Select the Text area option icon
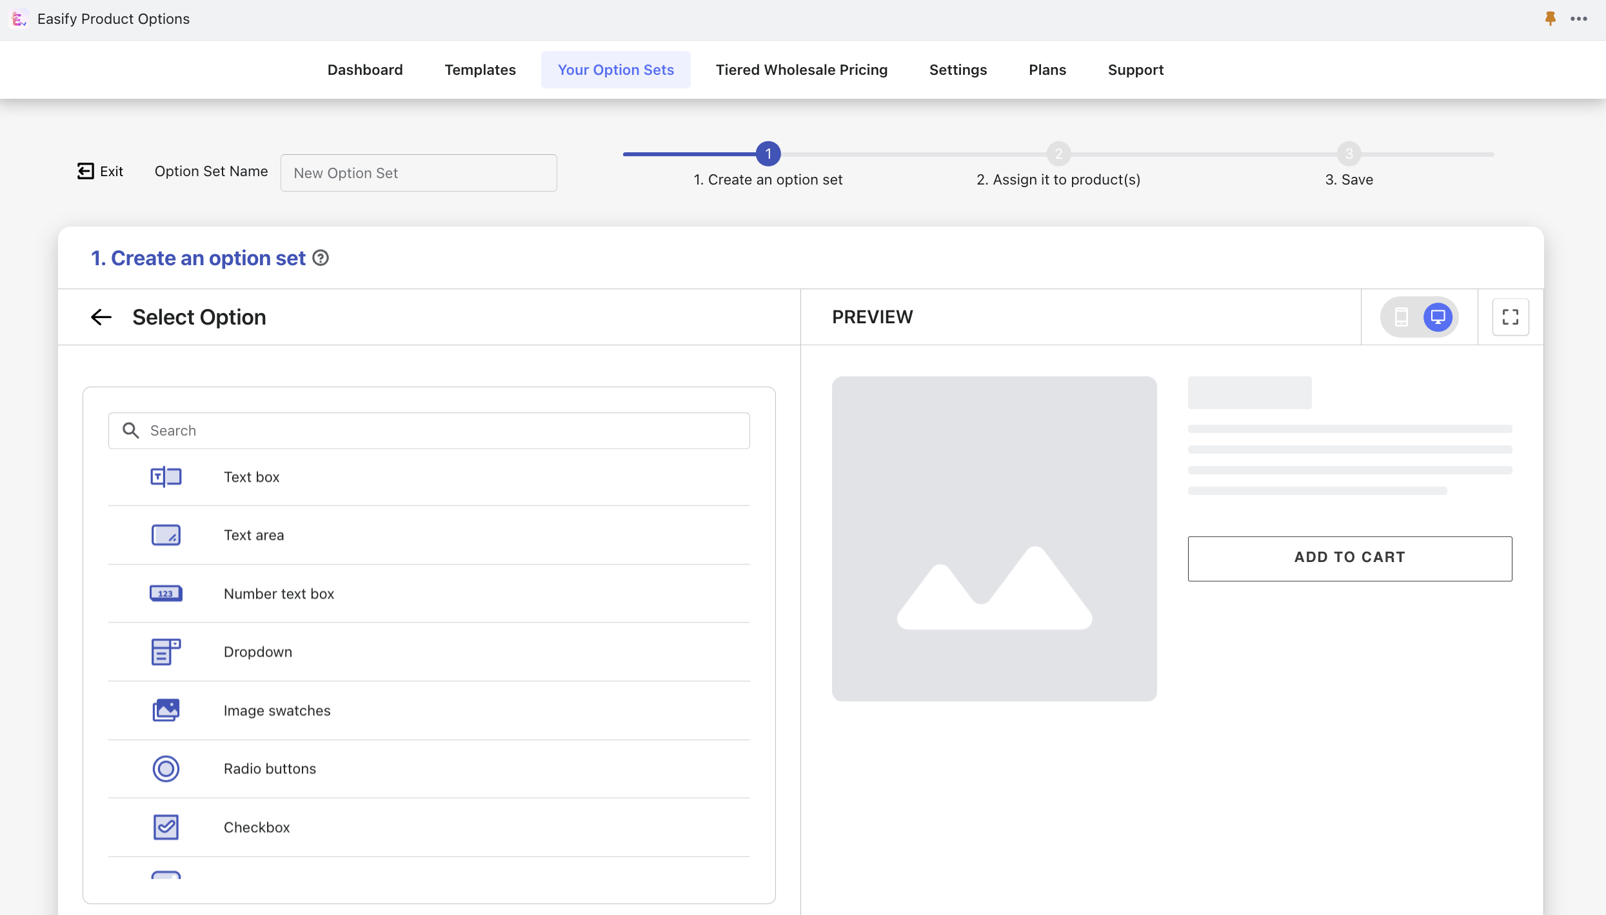 (166, 534)
